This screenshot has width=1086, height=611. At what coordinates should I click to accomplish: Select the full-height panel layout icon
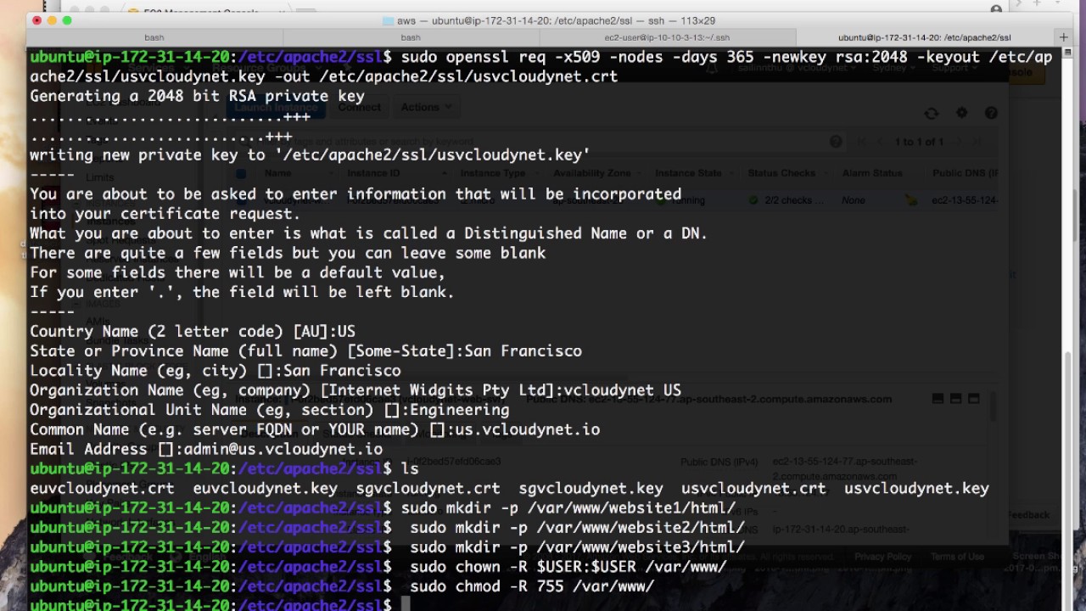tap(973, 398)
